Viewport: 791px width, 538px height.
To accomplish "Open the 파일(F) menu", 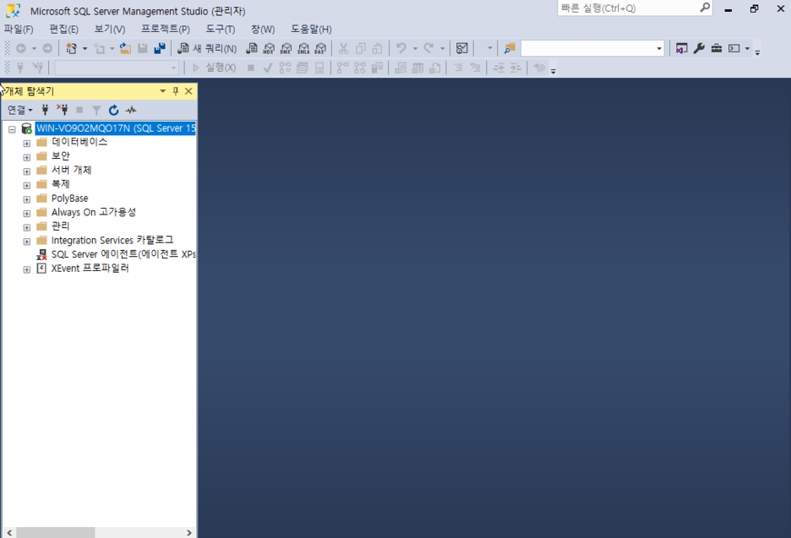I will [19, 30].
